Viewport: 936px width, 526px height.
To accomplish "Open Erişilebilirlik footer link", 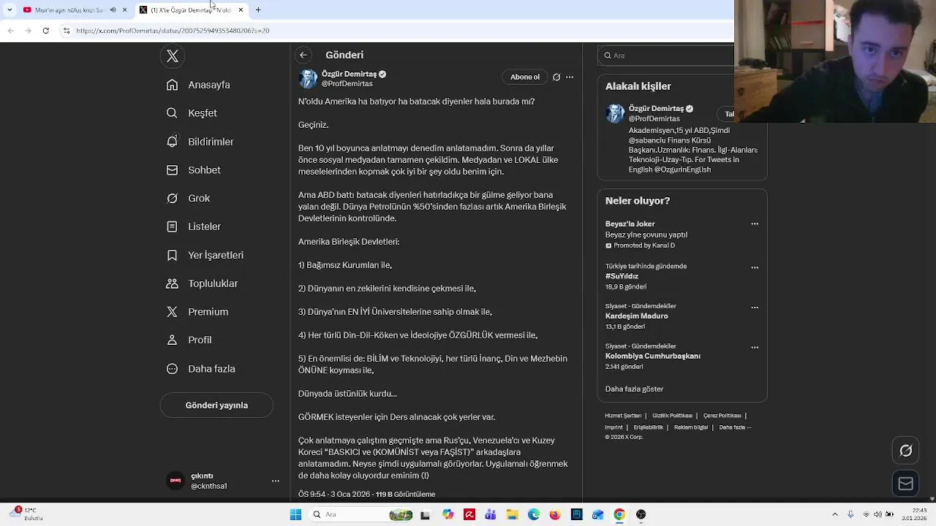I will (648, 427).
